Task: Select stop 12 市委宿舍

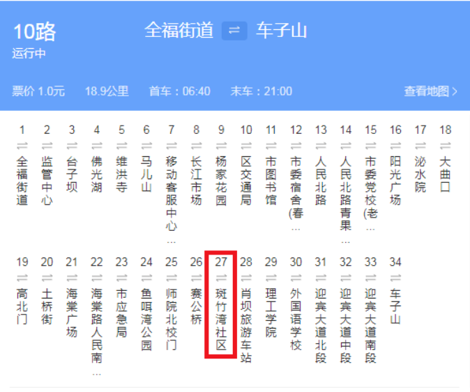Action: tap(296, 194)
